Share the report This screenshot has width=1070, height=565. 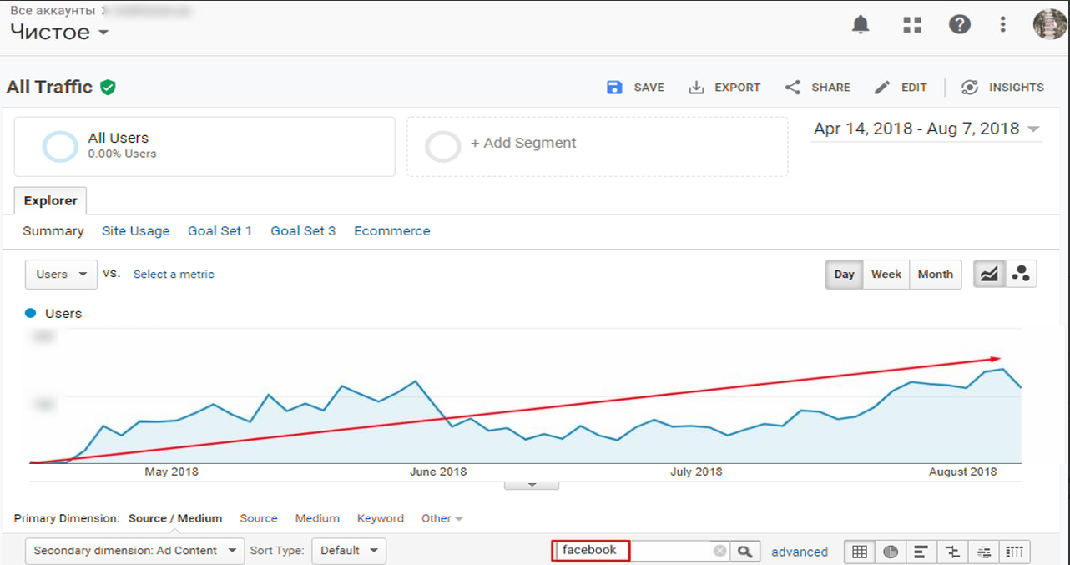(x=818, y=88)
